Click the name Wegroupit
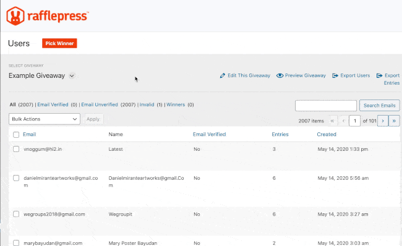The height and width of the screenshot is (246, 402). (x=120, y=214)
